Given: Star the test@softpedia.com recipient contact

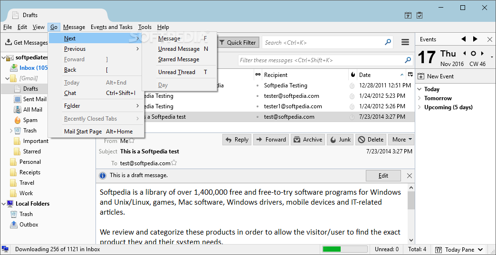Looking at the screenshot, I should click(174, 163).
